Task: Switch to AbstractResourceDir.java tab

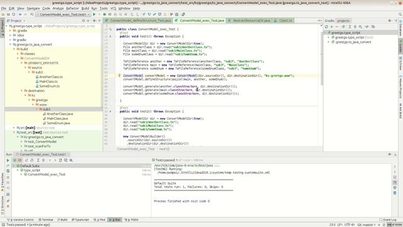Action: 249,21
